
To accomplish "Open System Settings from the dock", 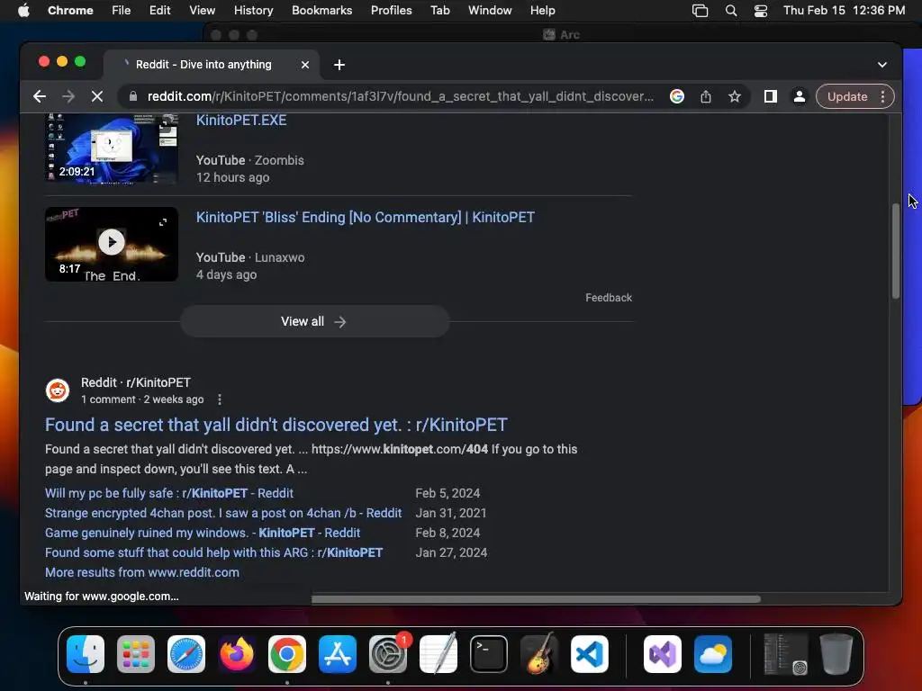I will coord(388,654).
